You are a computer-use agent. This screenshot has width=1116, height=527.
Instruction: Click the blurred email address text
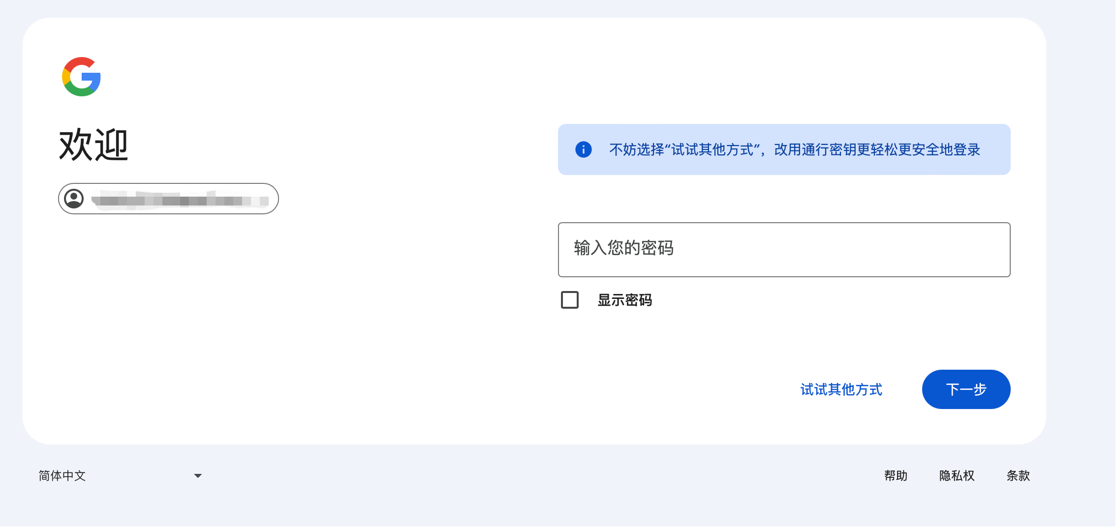[180, 200]
